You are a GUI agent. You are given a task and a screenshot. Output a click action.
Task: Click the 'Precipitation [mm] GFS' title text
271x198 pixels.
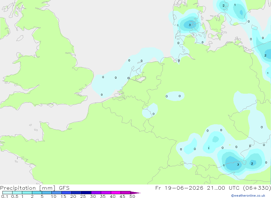click(35, 188)
